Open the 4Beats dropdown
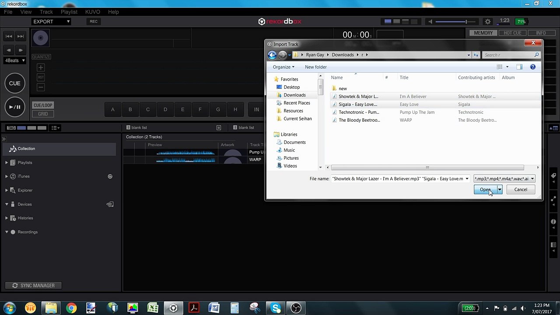Viewport: 560px width, 315px height. [15, 60]
